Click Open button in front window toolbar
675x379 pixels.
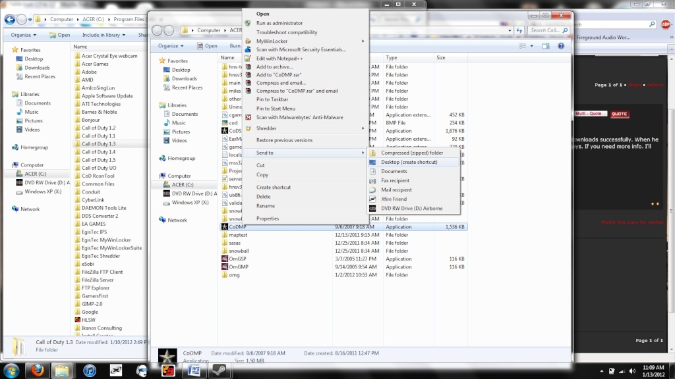[206, 46]
